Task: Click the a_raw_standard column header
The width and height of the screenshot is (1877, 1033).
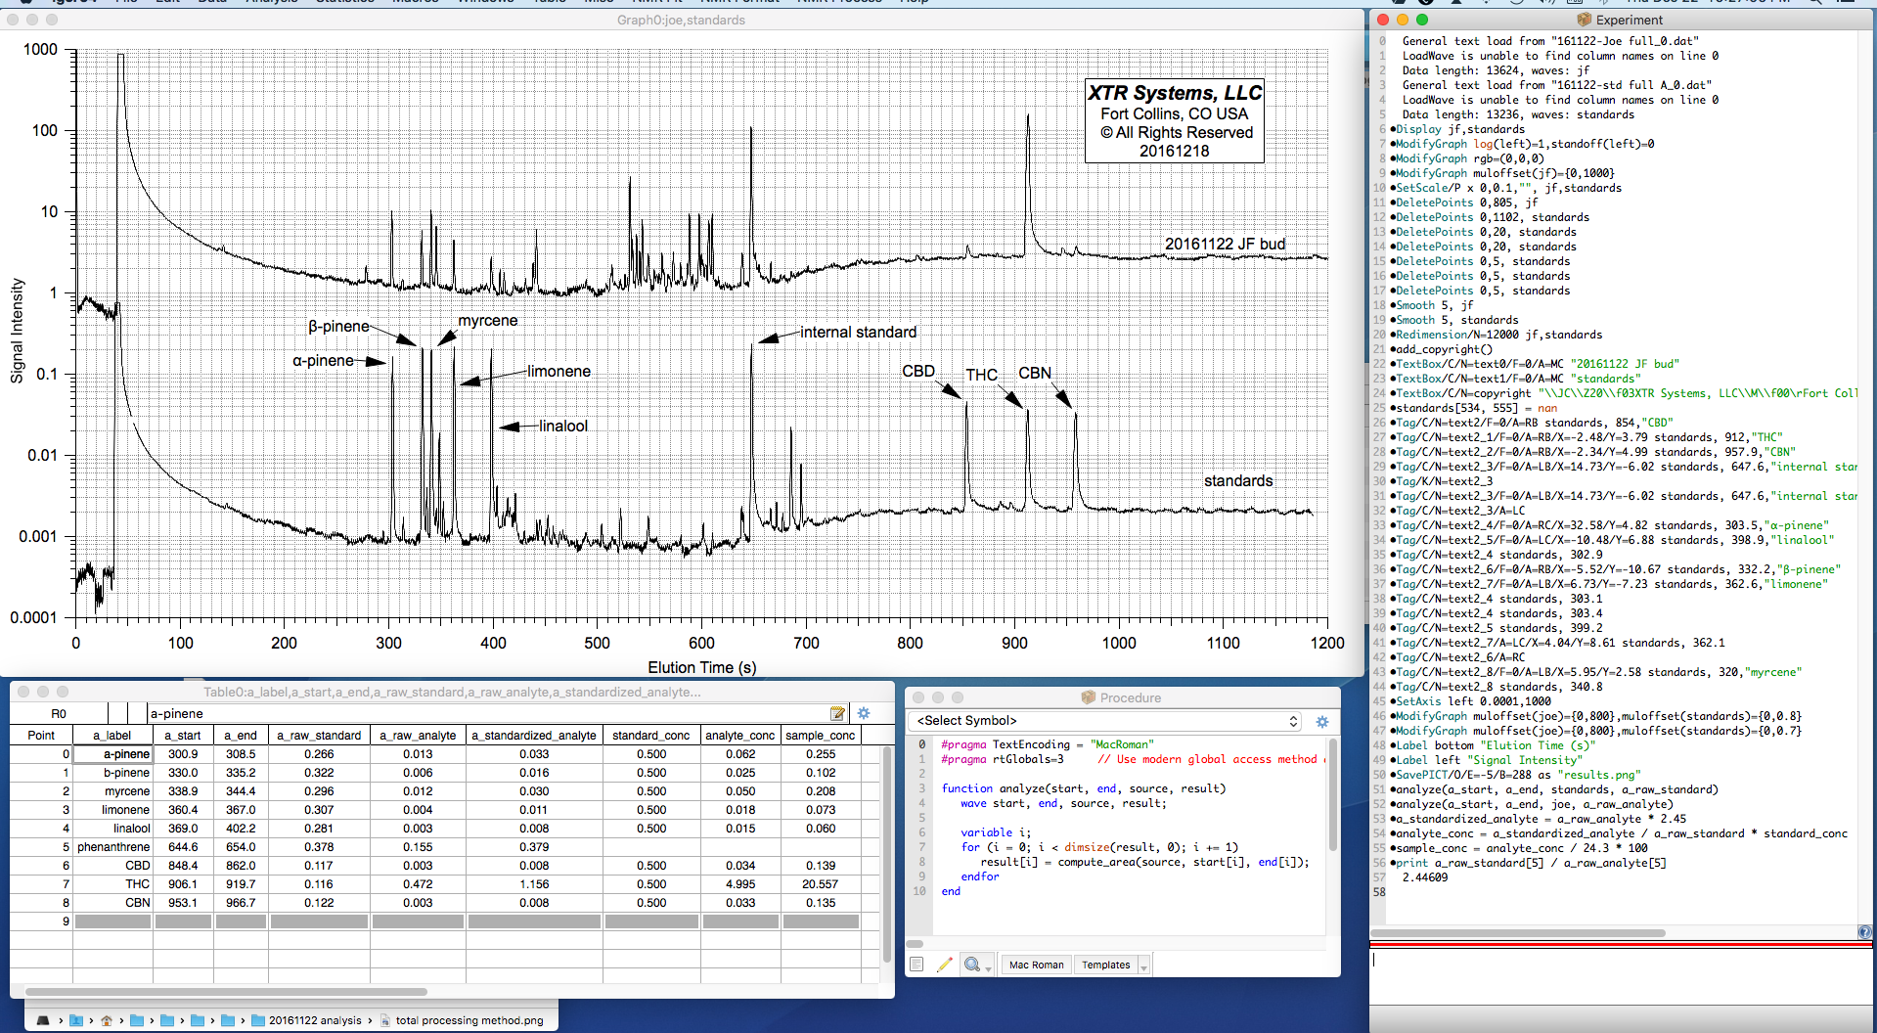Action: (x=319, y=736)
